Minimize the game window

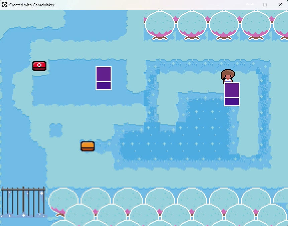point(250,5)
